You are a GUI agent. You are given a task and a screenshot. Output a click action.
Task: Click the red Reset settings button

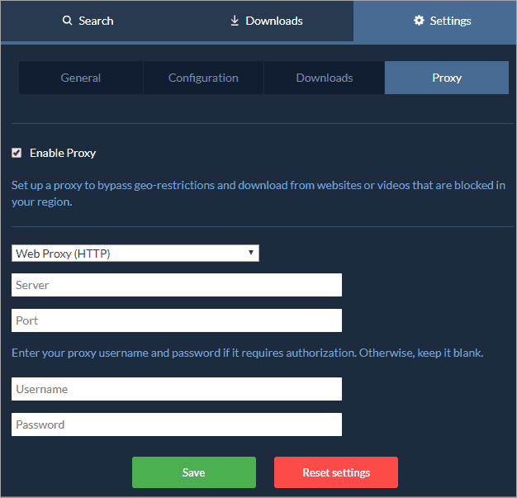(x=336, y=472)
